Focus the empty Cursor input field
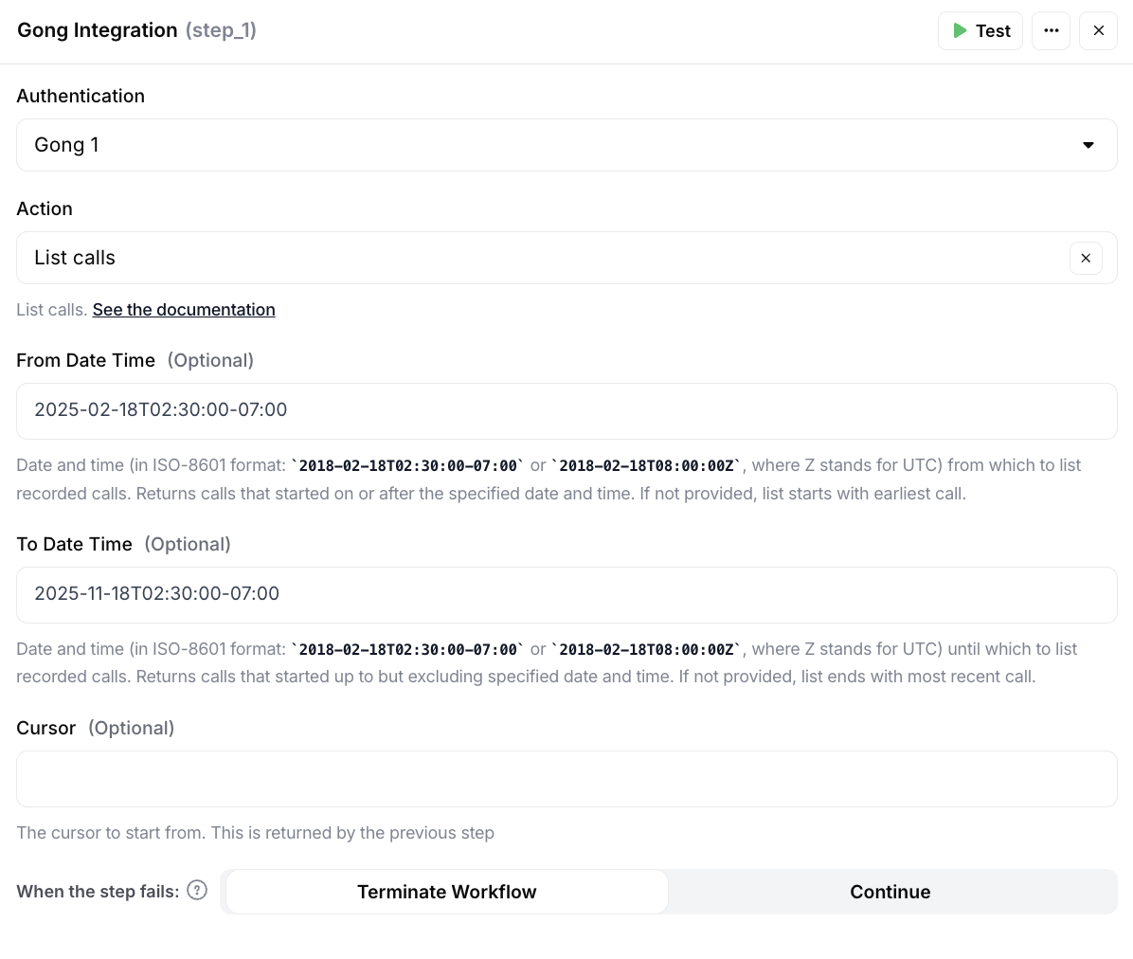Screen dimensions: 1133x959 (x=566, y=778)
